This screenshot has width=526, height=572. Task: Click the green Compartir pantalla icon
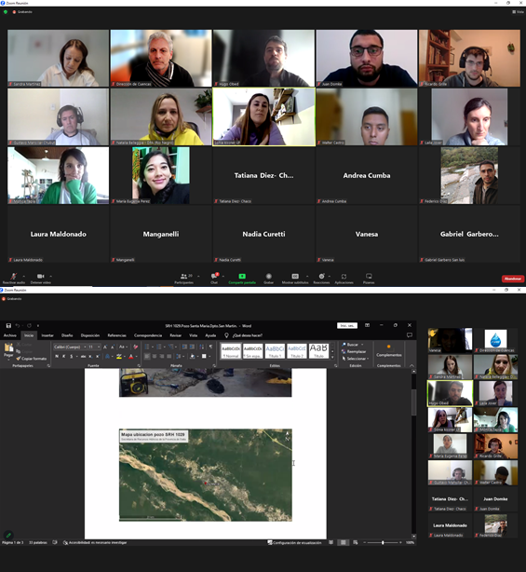coord(242,276)
